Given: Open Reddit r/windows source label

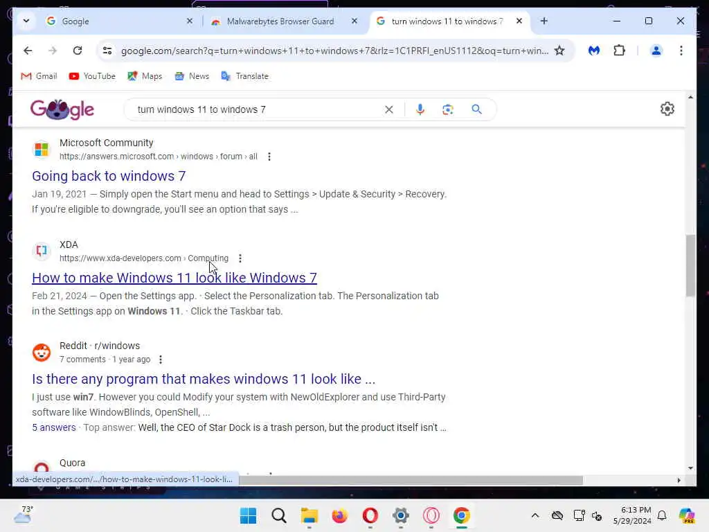Looking at the screenshot, I should 100,346.
